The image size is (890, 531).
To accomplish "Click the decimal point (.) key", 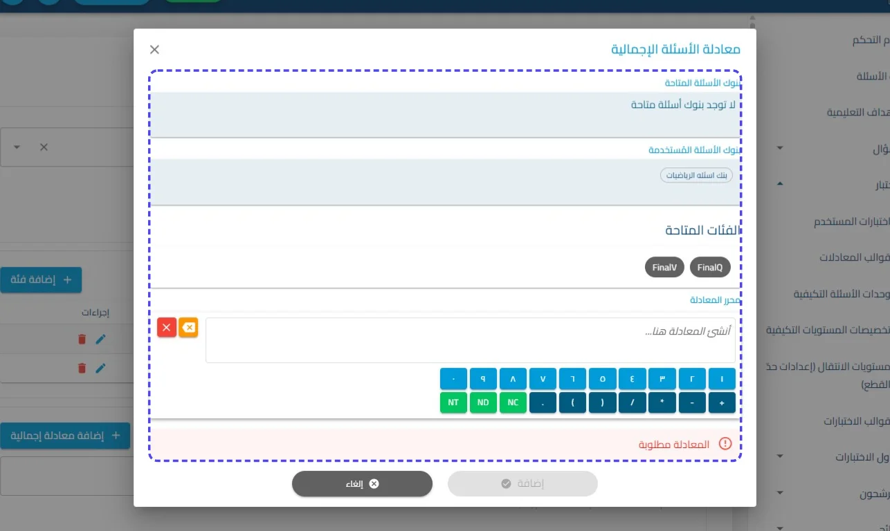I will (543, 402).
